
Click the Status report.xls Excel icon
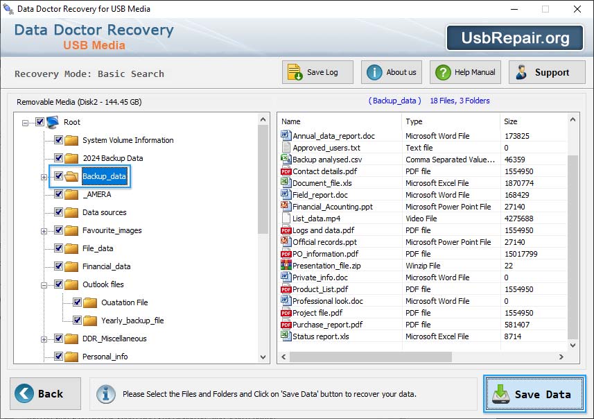pyautogui.click(x=286, y=336)
